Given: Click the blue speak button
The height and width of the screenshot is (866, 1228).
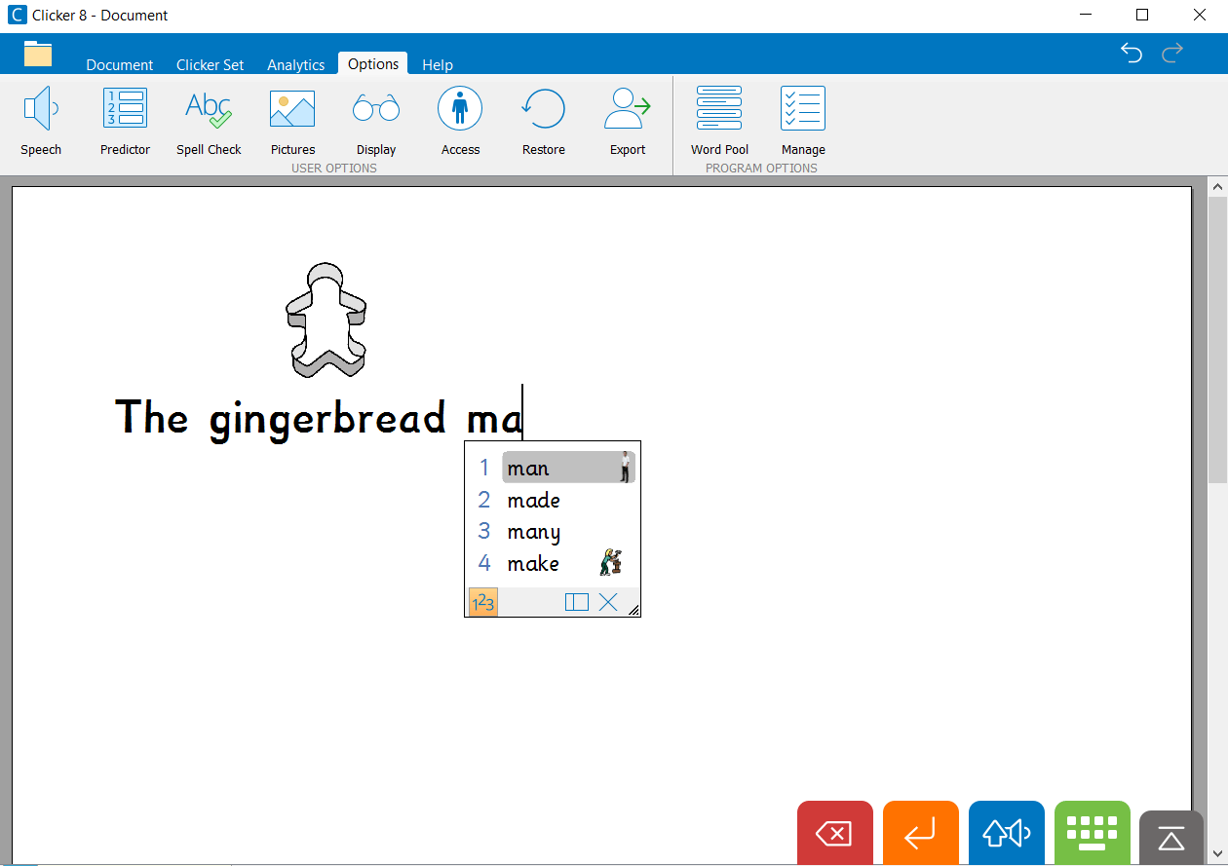Looking at the screenshot, I should pos(1006,833).
